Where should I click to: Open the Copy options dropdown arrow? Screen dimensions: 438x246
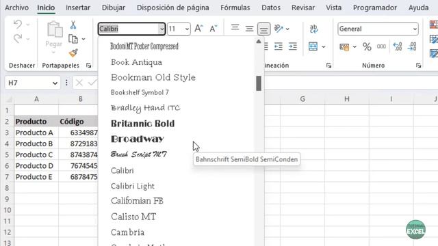coord(83,40)
